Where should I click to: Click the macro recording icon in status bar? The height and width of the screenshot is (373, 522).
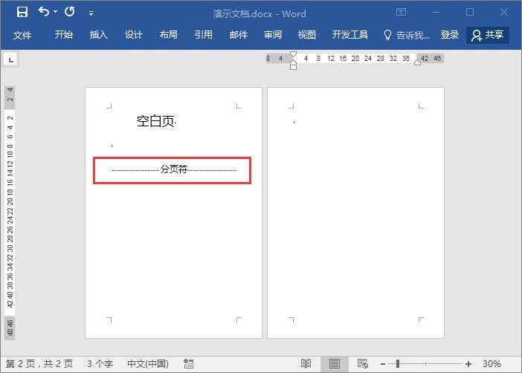click(188, 363)
